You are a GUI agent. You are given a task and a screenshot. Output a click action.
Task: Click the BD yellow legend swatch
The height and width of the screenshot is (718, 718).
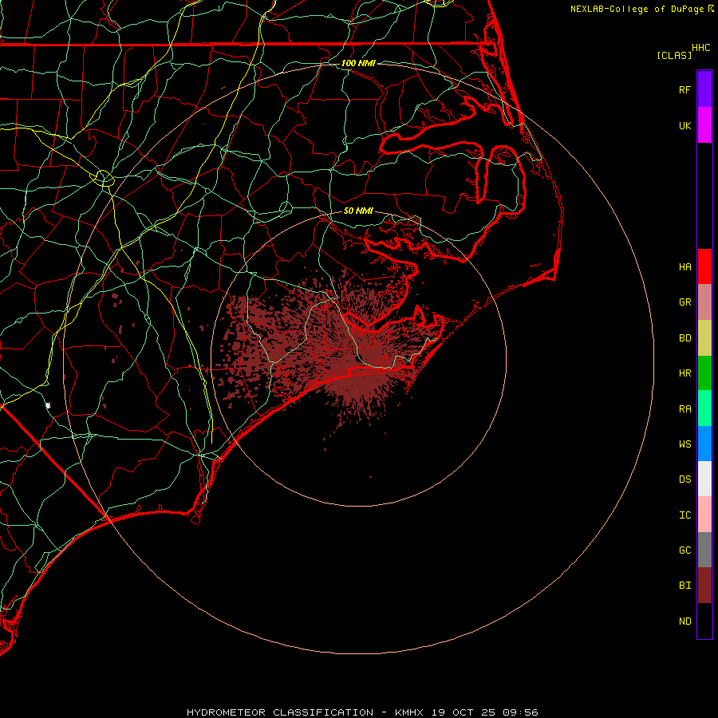coord(704,338)
